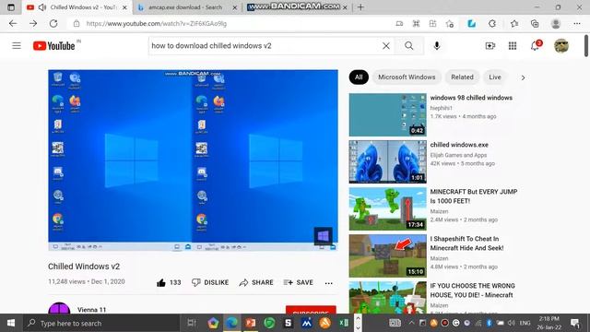Click the windows 98 chilled windows title
Viewport: 590px width, 332px height.
pyautogui.click(x=471, y=98)
